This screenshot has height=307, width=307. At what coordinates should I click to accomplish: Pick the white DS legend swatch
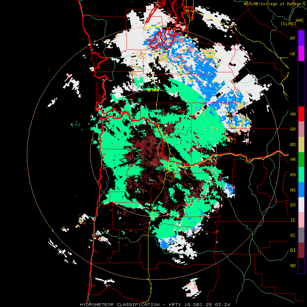point(301,205)
